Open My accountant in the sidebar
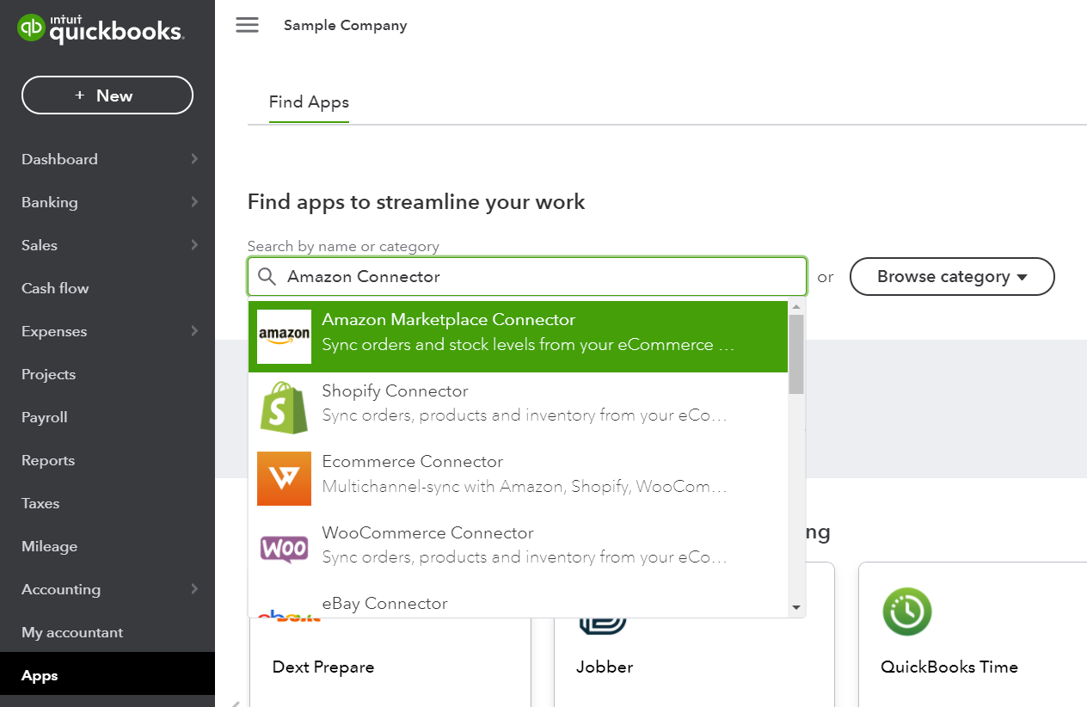The image size is (1087, 707). pyautogui.click(x=72, y=632)
